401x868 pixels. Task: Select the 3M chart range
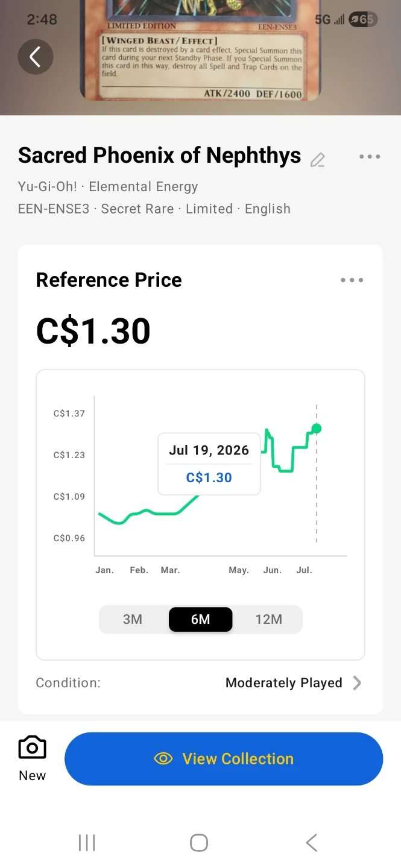pyautogui.click(x=133, y=620)
